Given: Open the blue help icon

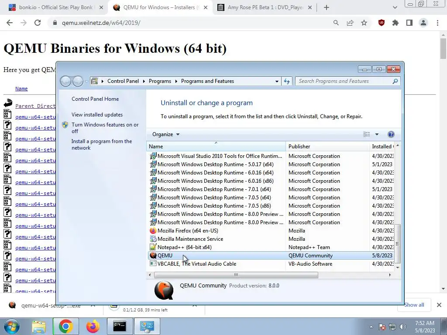Looking at the screenshot, I should [391, 134].
